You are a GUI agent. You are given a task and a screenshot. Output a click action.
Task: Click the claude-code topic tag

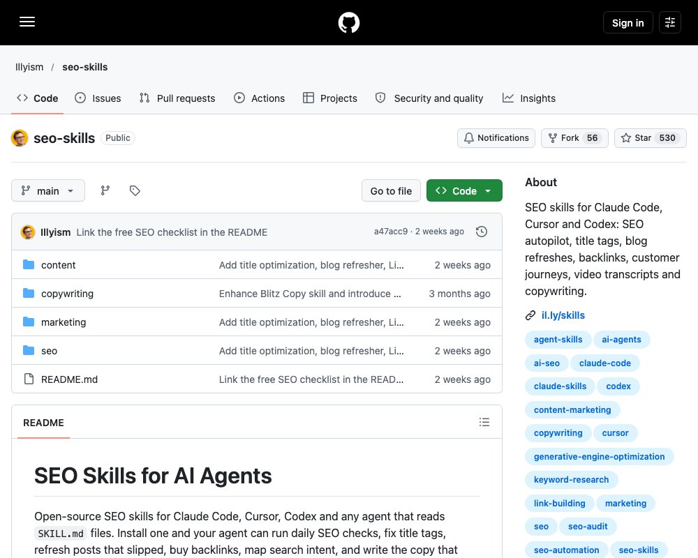(605, 363)
